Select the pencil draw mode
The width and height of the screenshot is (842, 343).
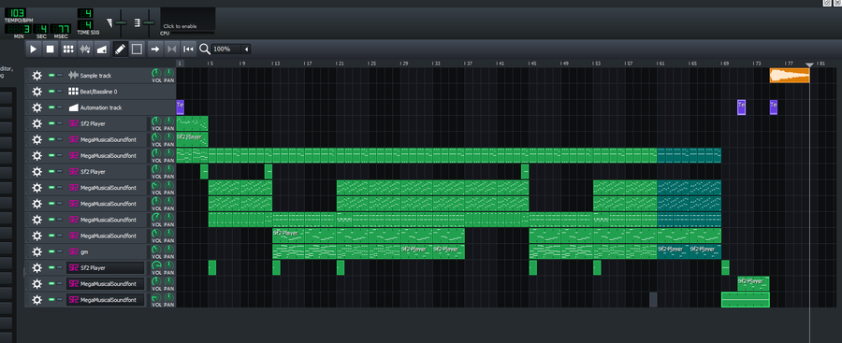pos(121,50)
